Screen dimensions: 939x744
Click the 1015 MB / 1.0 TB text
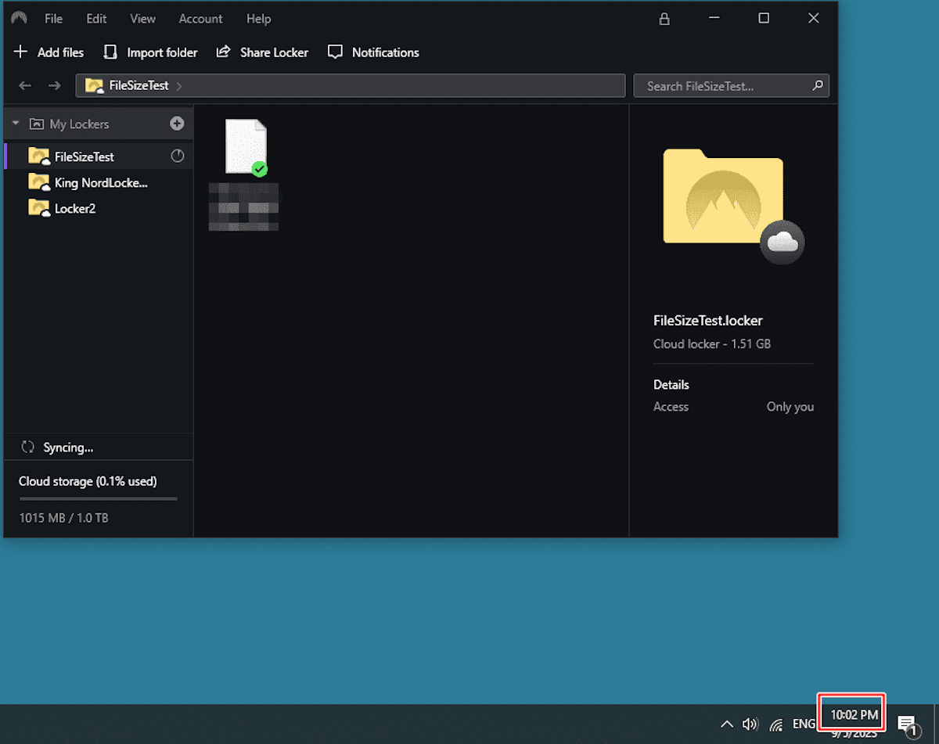tap(63, 518)
